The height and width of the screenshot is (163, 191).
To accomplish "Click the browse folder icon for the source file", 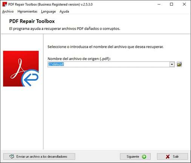I will [179, 65].
